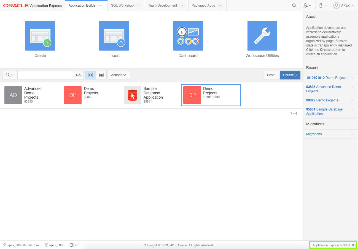Viewport: 358px width, 249px height.
Task: Click the Import application icon
Action: point(114,36)
